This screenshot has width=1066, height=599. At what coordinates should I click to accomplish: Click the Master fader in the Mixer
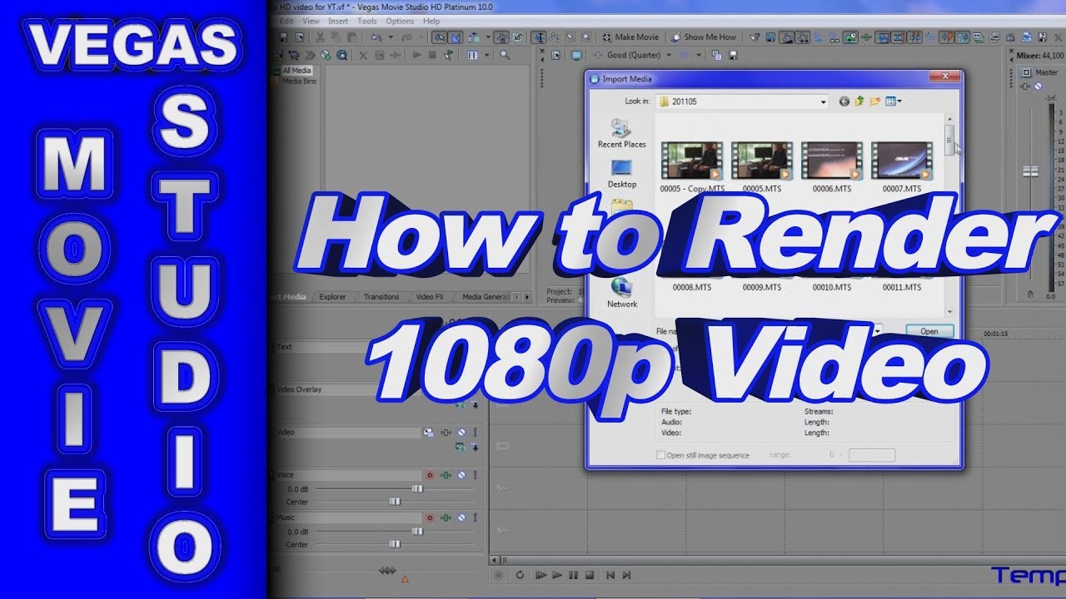coord(1031,171)
